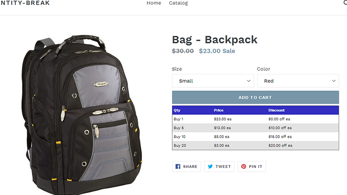The image size is (347, 195).
Task: Click the Qty column header
Action: 177,110
